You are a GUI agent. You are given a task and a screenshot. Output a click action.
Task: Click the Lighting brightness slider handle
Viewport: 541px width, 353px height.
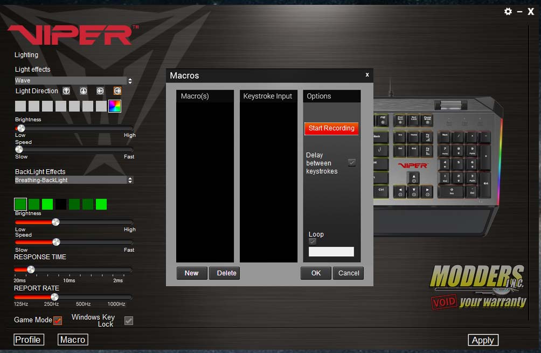21,128
